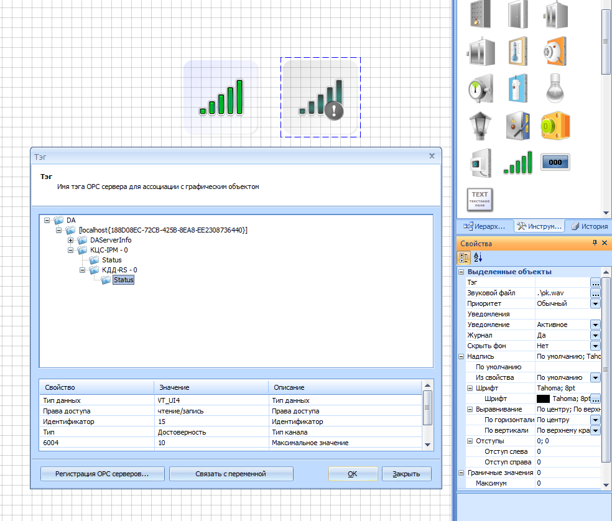Open the Приоритет dropdown

click(595, 303)
